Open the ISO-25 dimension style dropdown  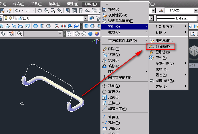(196, 11)
